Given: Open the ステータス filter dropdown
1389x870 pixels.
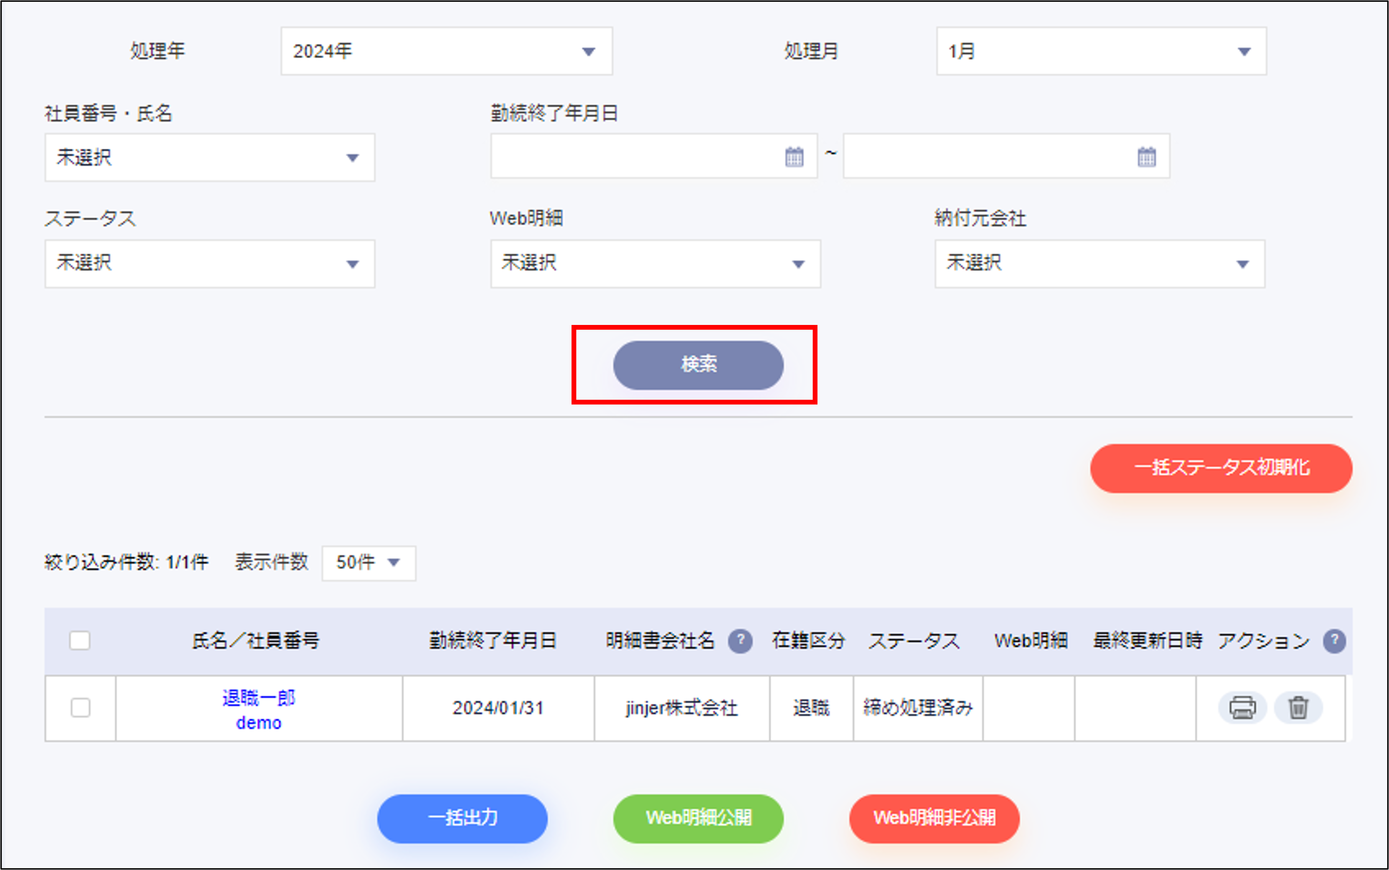Looking at the screenshot, I should click(210, 263).
